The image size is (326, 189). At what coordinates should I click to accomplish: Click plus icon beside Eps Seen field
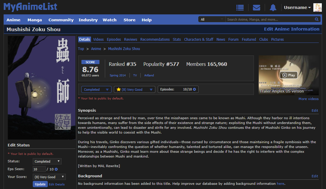pyautogui.click(x=56, y=169)
